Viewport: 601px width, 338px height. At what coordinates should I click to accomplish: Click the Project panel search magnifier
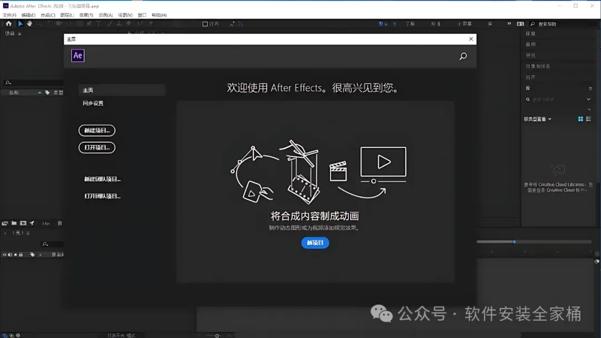pyautogui.click(x=8, y=82)
